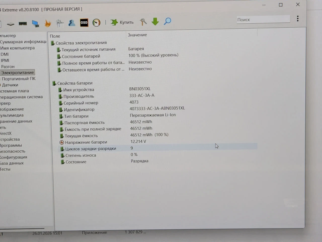Open the SensorPanel gauge icon
Screen dimensions: 322x242
96,23
